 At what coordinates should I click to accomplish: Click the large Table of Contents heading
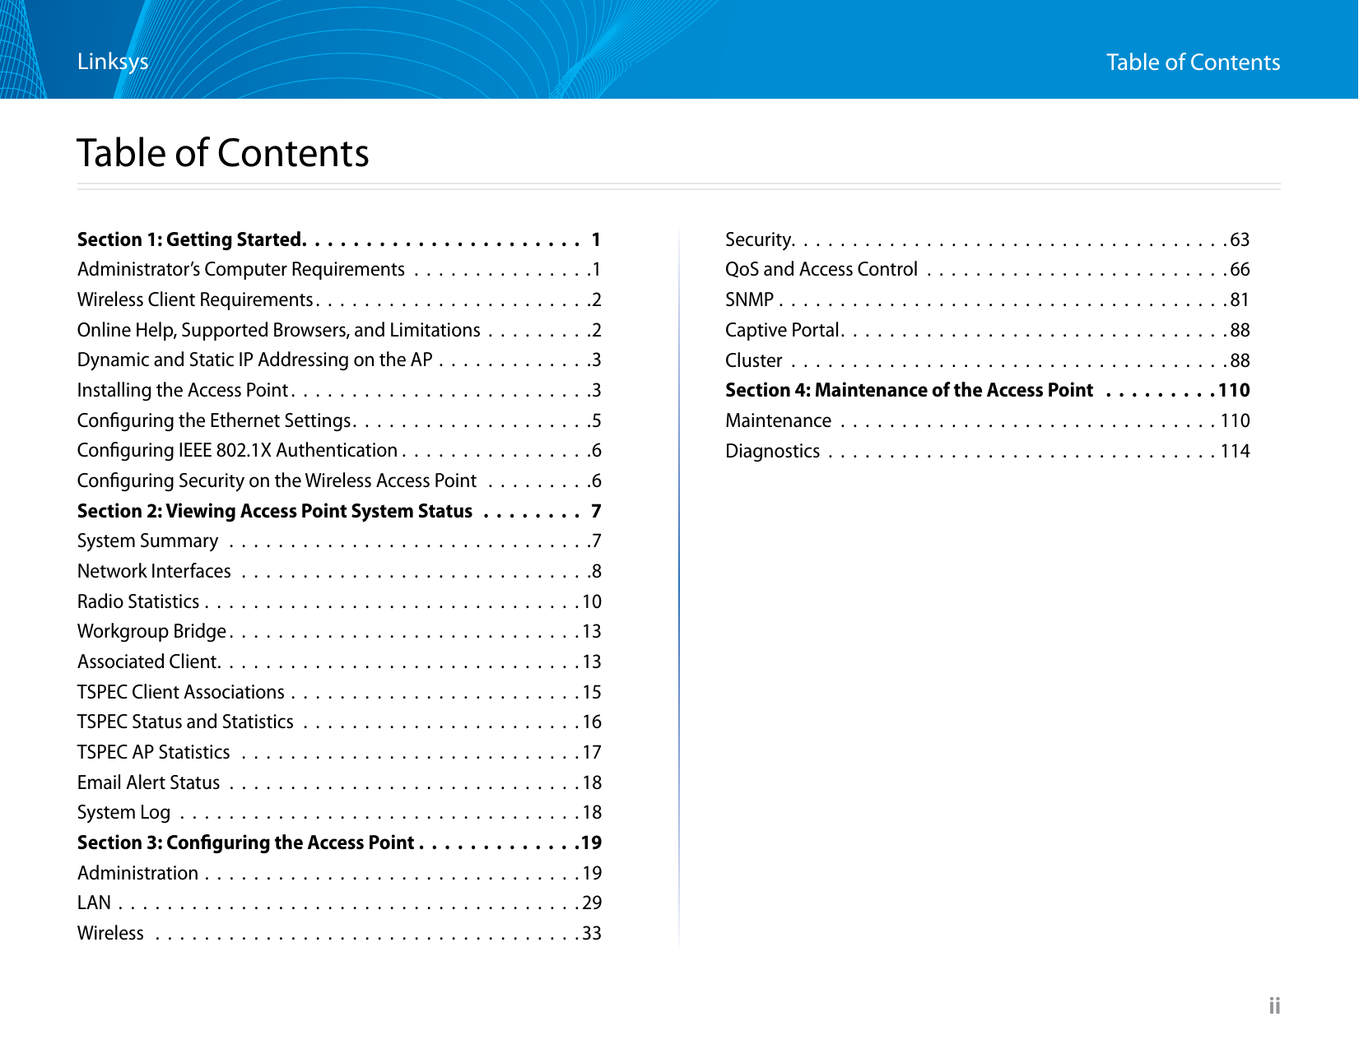pos(223,153)
